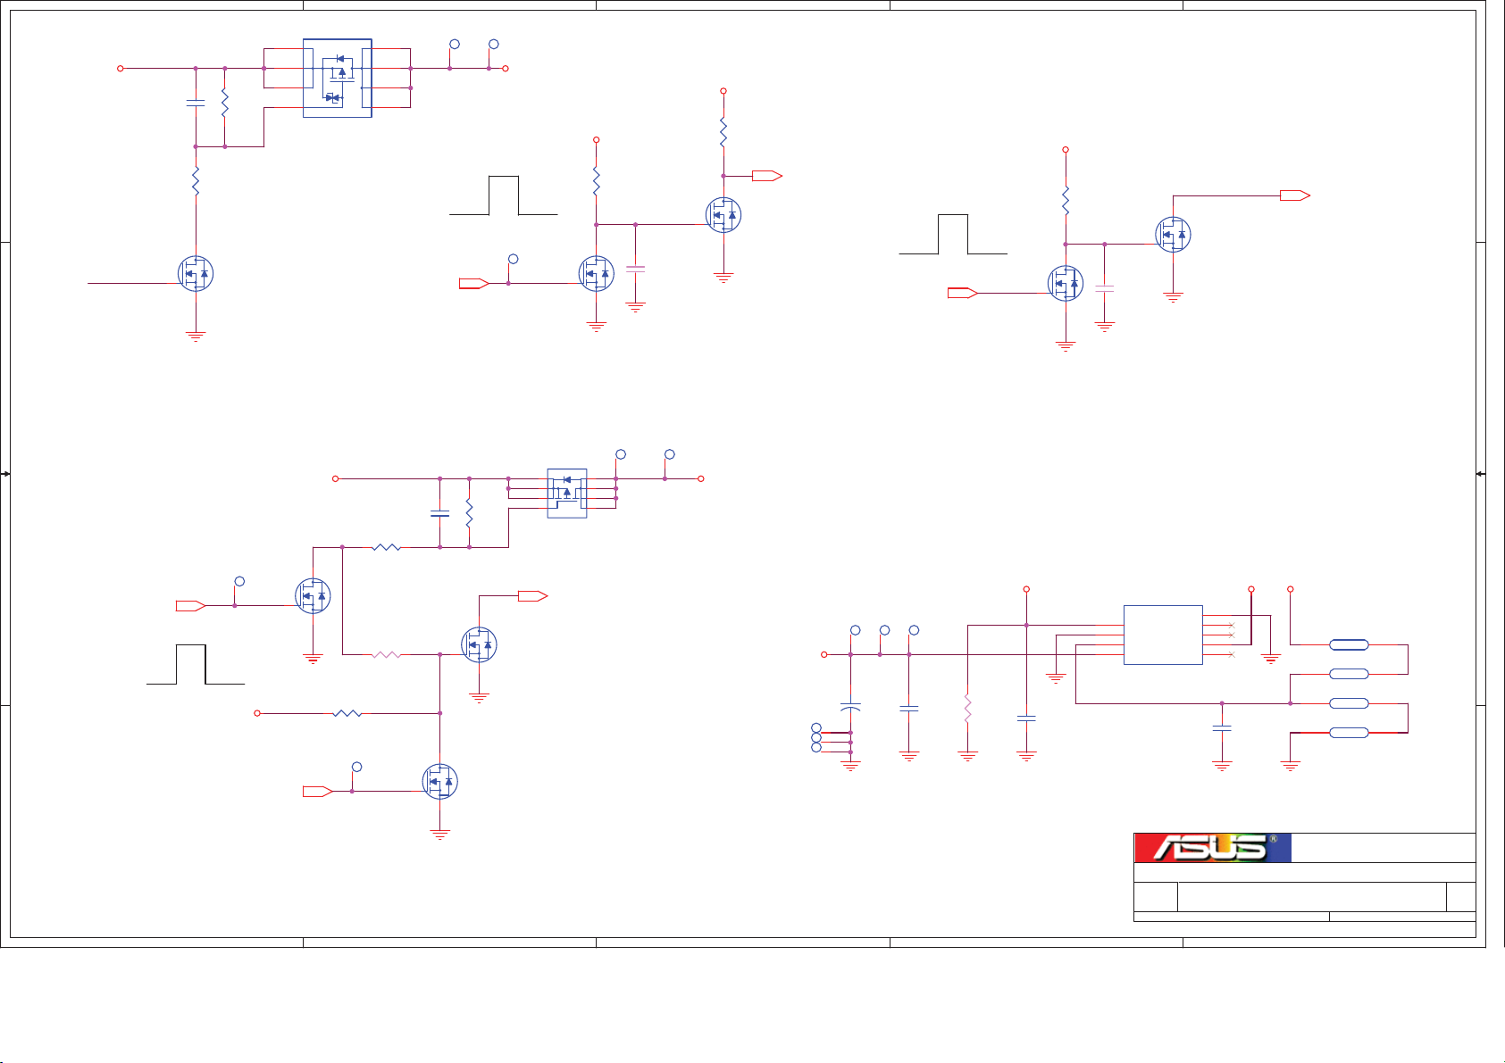Select the output port arrow of the top-right circuit
This screenshot has height=1063, width=1505.
point(1294,195)
